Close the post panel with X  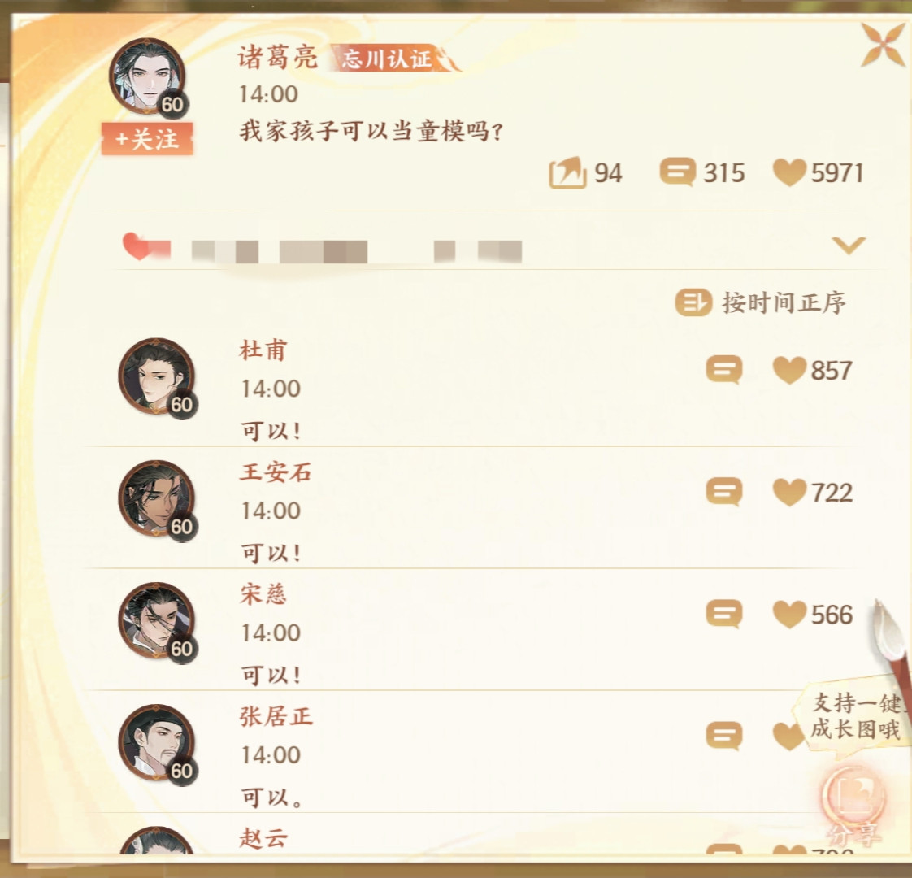click(x=884, y=45)
